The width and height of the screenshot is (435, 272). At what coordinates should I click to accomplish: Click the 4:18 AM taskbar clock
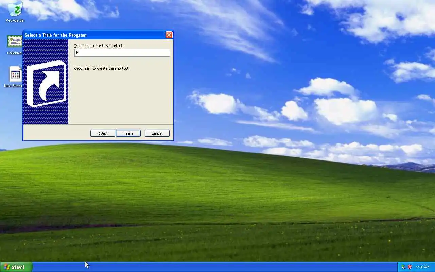point(422,267)
